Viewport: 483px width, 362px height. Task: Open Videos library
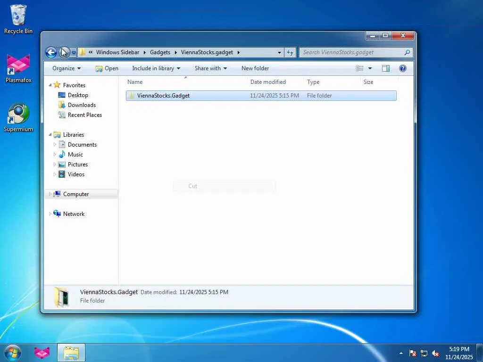[76, 174]
